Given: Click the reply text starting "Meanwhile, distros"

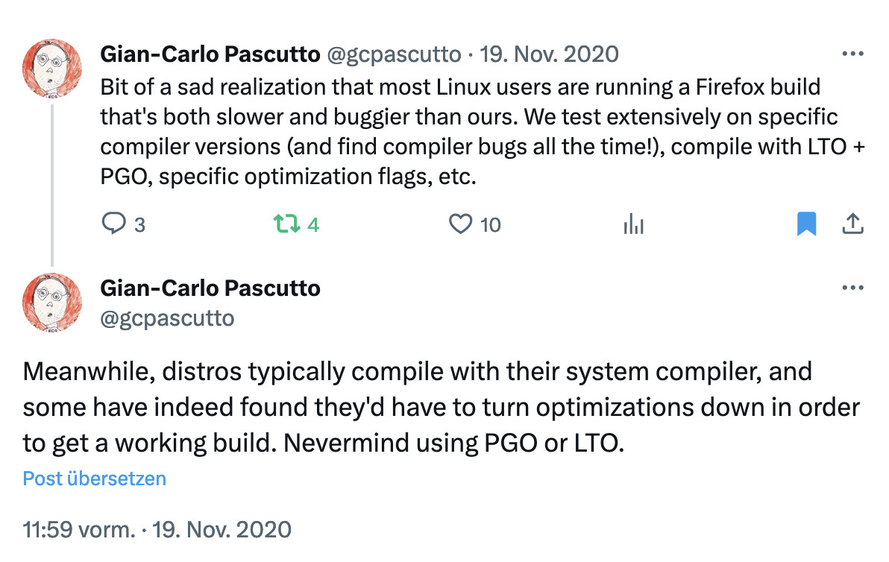Looking at the screenshot, I should pos(440,406).
